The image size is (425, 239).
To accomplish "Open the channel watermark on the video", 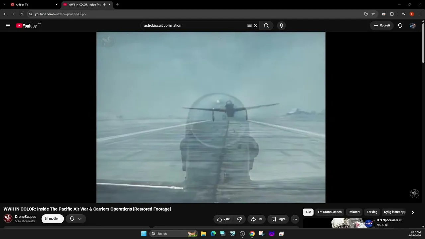I will tap(414, 194).
